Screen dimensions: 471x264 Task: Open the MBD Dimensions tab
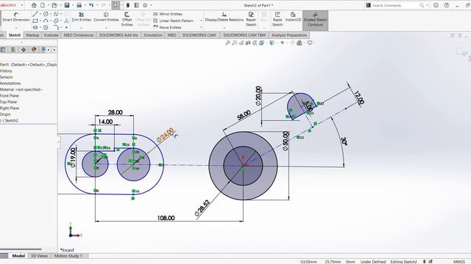[79, 35]
